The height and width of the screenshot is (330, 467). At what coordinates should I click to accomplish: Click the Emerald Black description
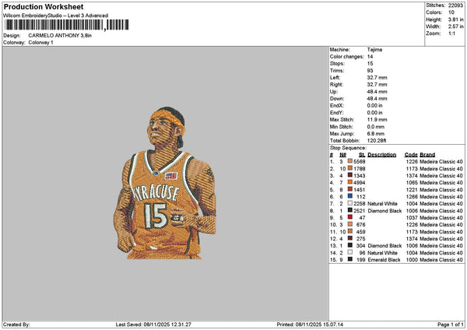coord(384,260)
